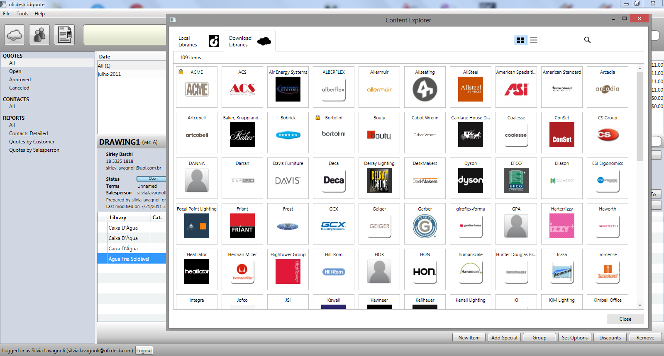The width and height of the screenshot is (664, 356).
Task: Open the contacts people toolbar icon
Action: (x=39, y=35)
